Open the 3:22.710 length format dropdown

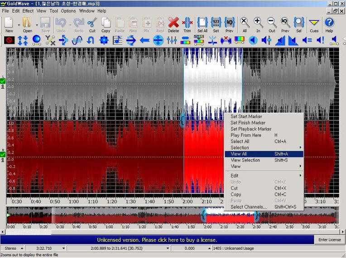(x=63, y=248)
